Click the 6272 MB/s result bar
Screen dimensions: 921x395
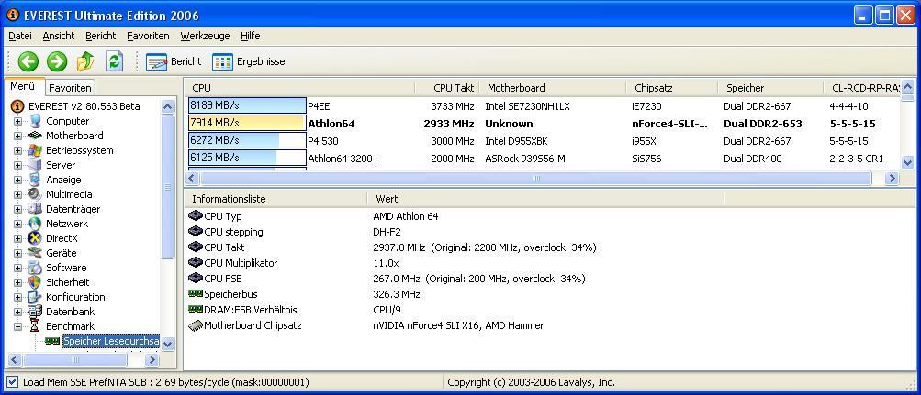click(247, 140)
